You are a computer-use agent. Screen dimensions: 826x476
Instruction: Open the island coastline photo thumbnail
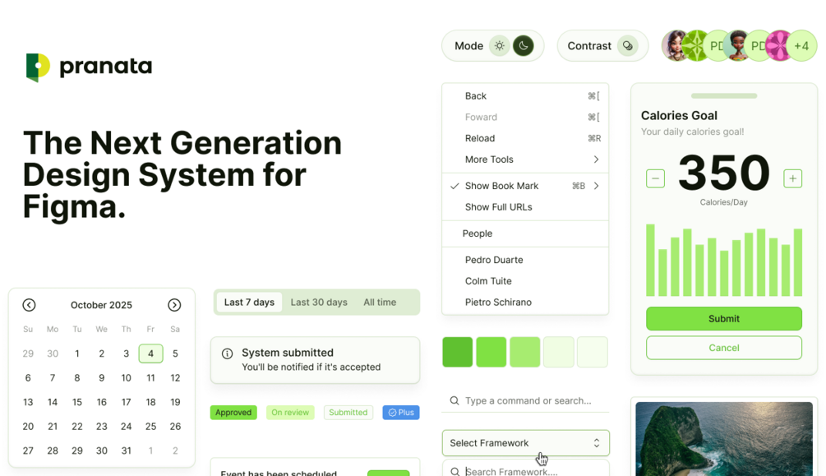point(724,438)
